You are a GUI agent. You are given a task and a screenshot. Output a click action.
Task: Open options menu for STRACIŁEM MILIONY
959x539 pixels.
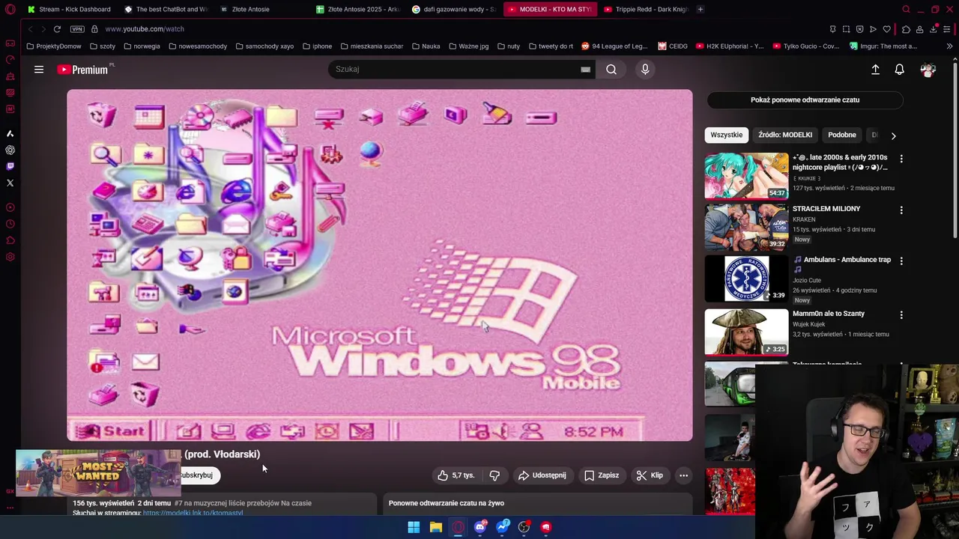coord(901,210)
